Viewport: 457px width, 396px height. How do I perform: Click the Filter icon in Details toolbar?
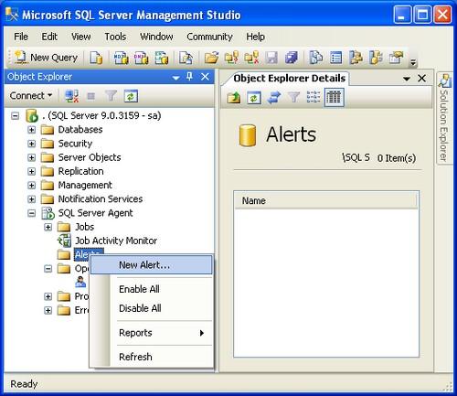(x=293, y=98)
